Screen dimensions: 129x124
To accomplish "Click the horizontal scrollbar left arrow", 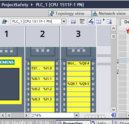I will click(x=3, y=115).
